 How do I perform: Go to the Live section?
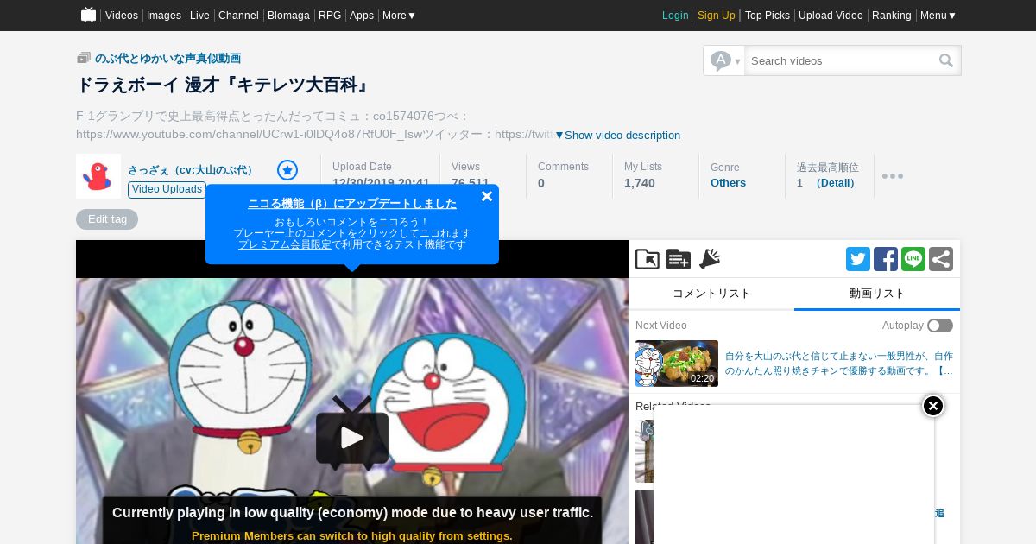[x=199, y=16]
